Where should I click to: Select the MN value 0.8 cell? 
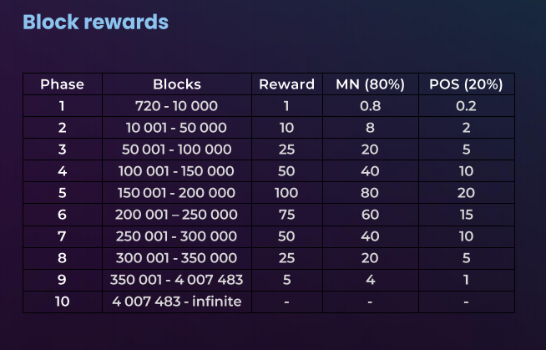click(x=371, y=106)
